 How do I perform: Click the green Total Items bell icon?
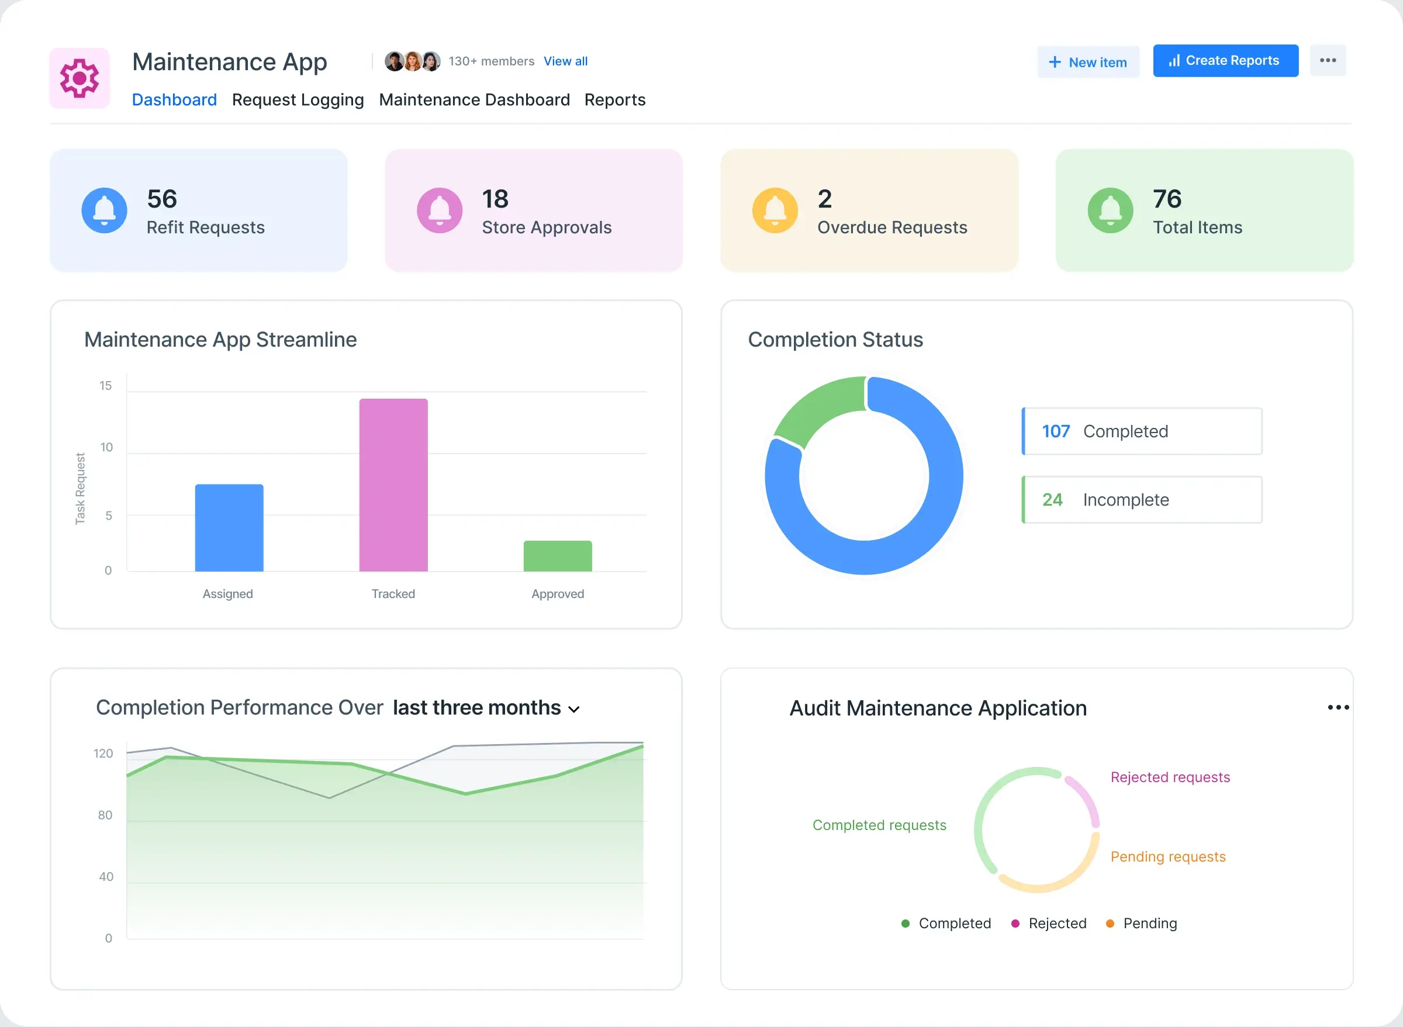point(1110,210)
